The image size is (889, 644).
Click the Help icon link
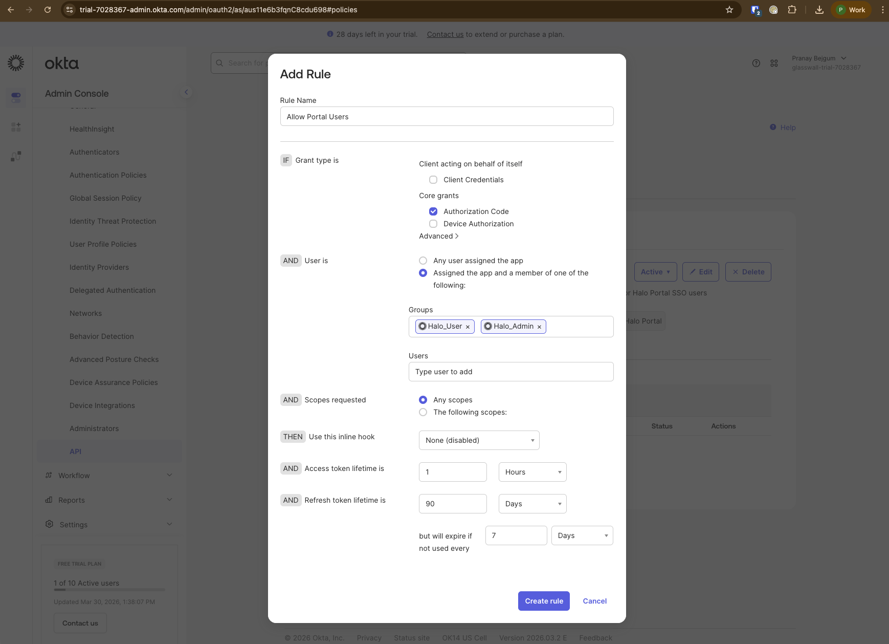[773, 127]
